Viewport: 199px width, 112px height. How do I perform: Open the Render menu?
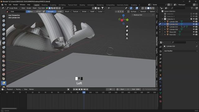coord(16,5)
